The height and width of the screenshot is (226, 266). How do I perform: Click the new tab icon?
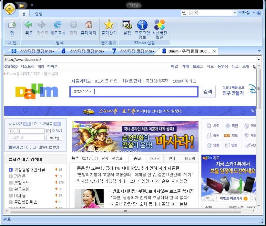(x=12, y=25)
